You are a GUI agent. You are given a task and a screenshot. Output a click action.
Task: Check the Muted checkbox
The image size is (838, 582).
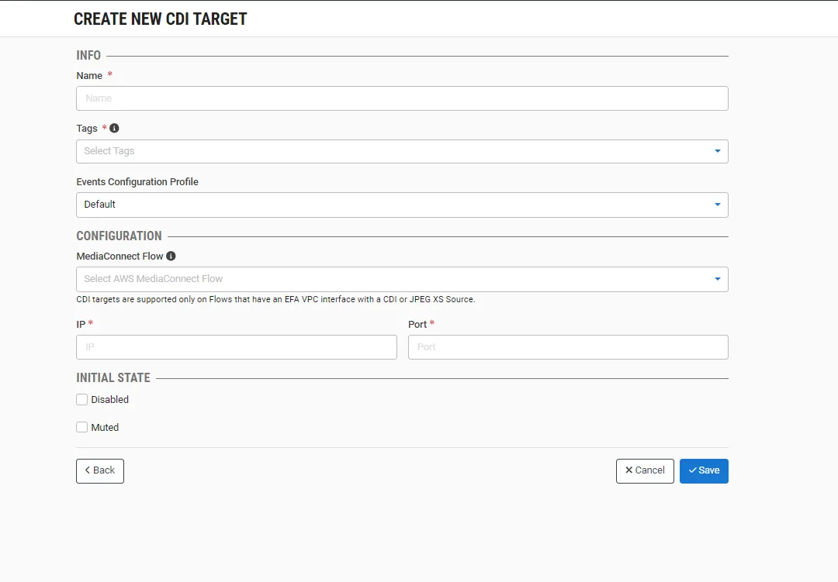pos(81,427)
